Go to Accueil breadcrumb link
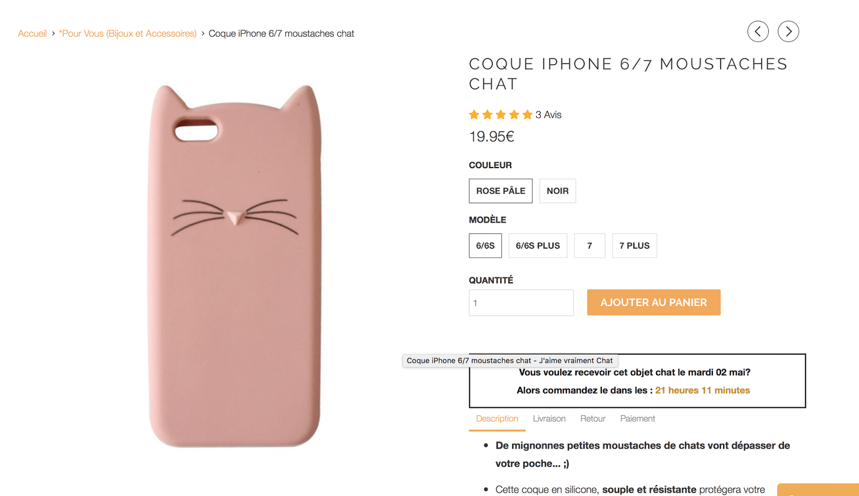Screen dimensions: 859x496 32,34
